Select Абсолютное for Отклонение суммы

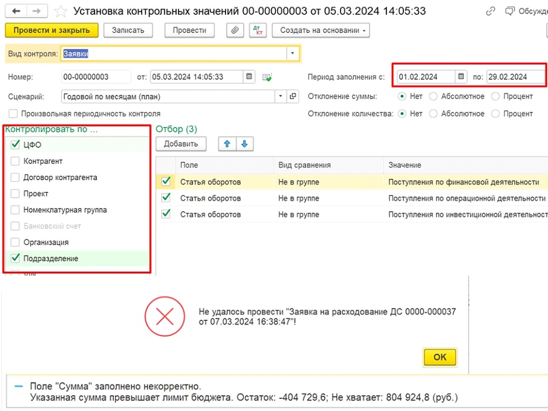point(433,96)
